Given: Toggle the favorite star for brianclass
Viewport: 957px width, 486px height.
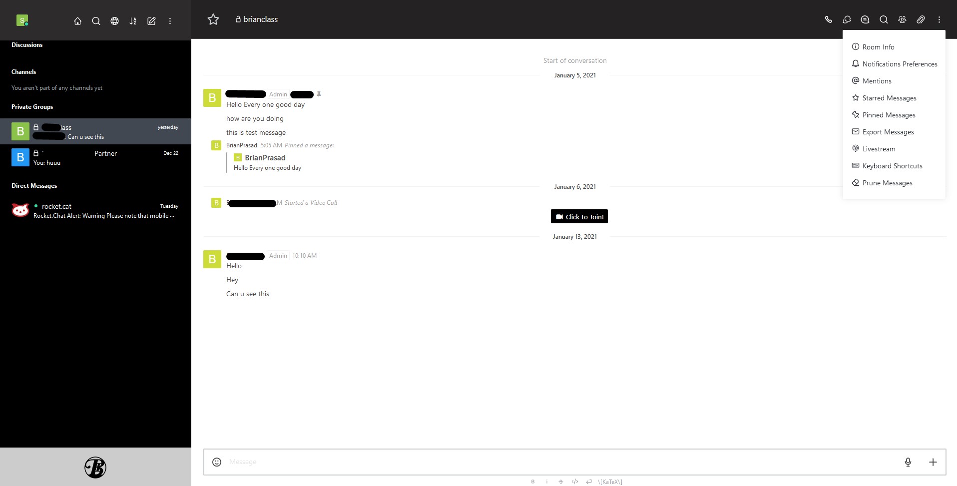Looking at the screenshot, I should click(x=213, y=19).
